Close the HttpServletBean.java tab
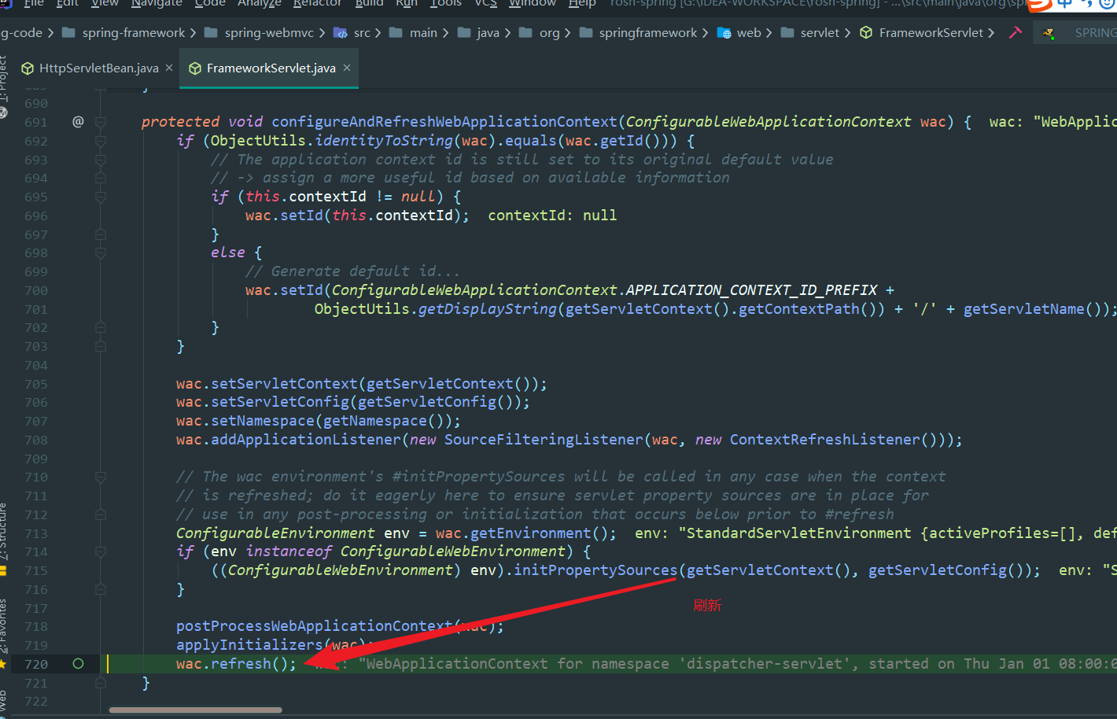1117x719 pixels. coord(169,68)
